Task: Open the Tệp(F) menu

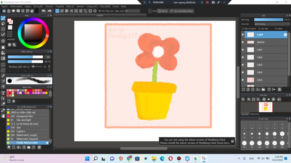Action: [x=4, y=7]
